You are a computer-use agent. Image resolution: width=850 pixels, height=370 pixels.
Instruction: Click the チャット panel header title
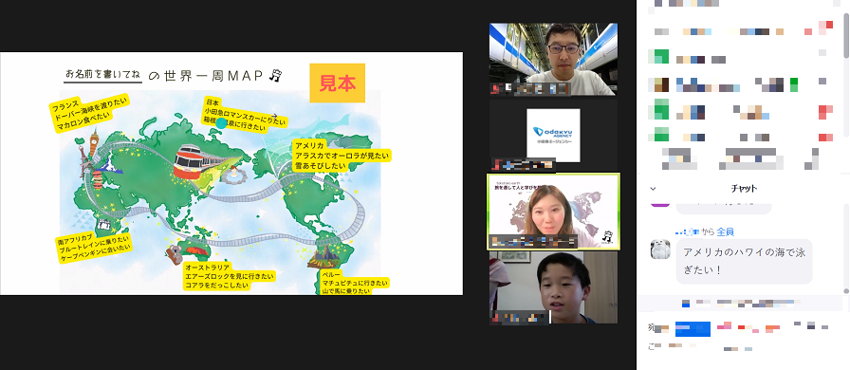(744, 189)
